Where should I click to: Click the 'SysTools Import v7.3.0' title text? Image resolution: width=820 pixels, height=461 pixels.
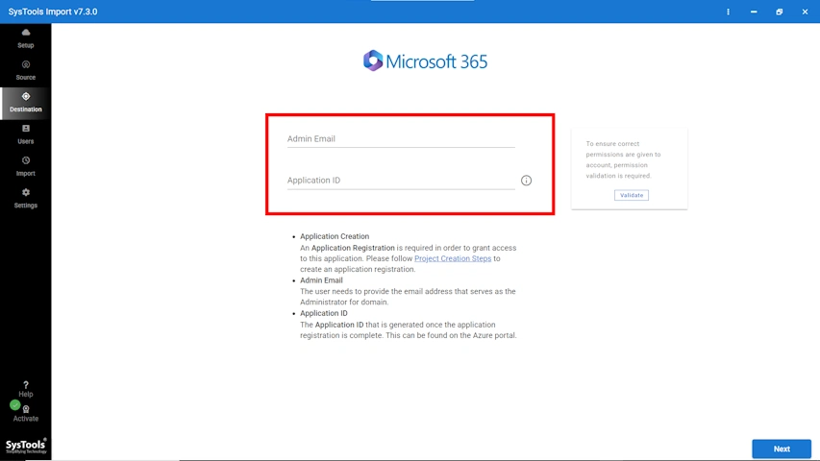pos(53,12)
